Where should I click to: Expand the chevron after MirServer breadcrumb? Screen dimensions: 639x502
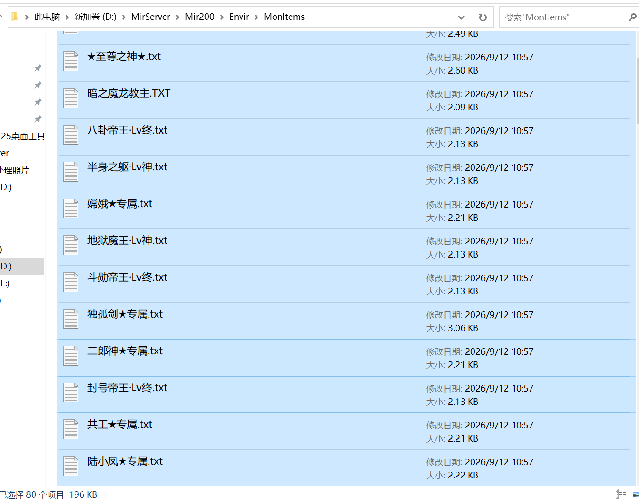click(177, 17)
